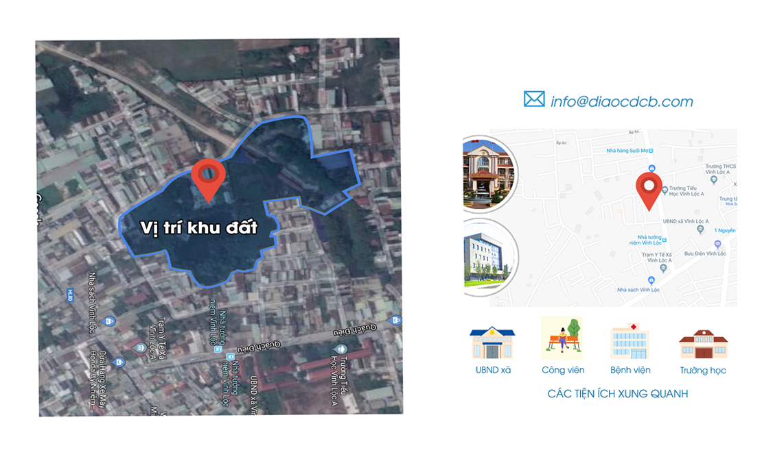The image size is (762, 459).
Task: Select "Nhà sách Vĩnh Lộc" on the street map
Action: pos(638,290)
